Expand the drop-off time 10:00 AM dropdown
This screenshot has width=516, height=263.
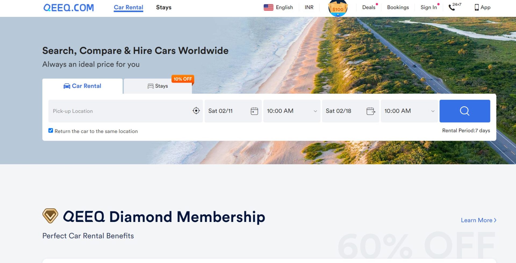pos(409,111)
